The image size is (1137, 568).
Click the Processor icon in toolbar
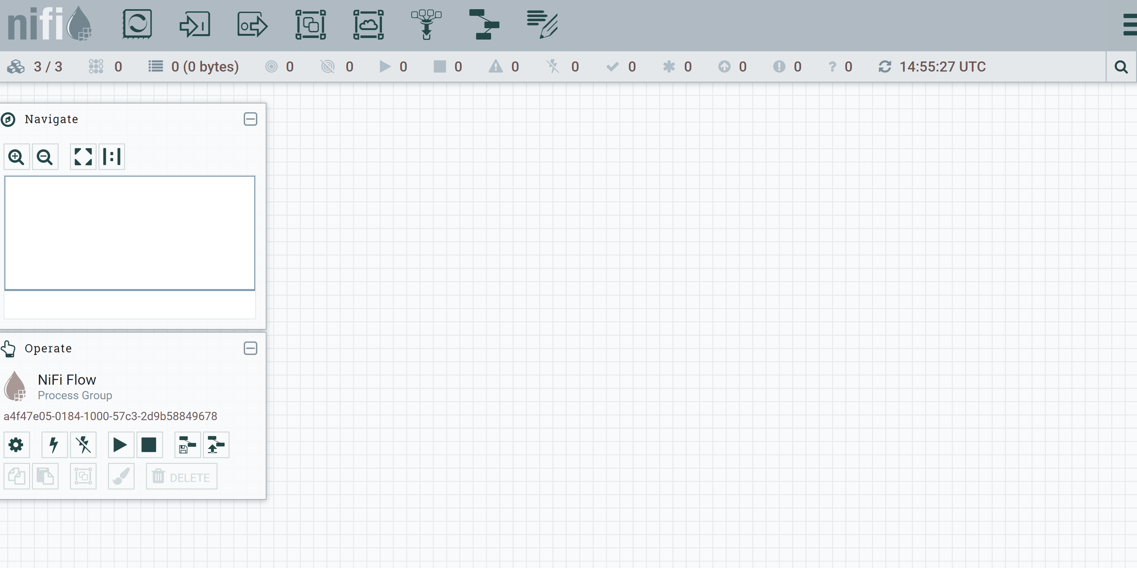coord(137,24)
